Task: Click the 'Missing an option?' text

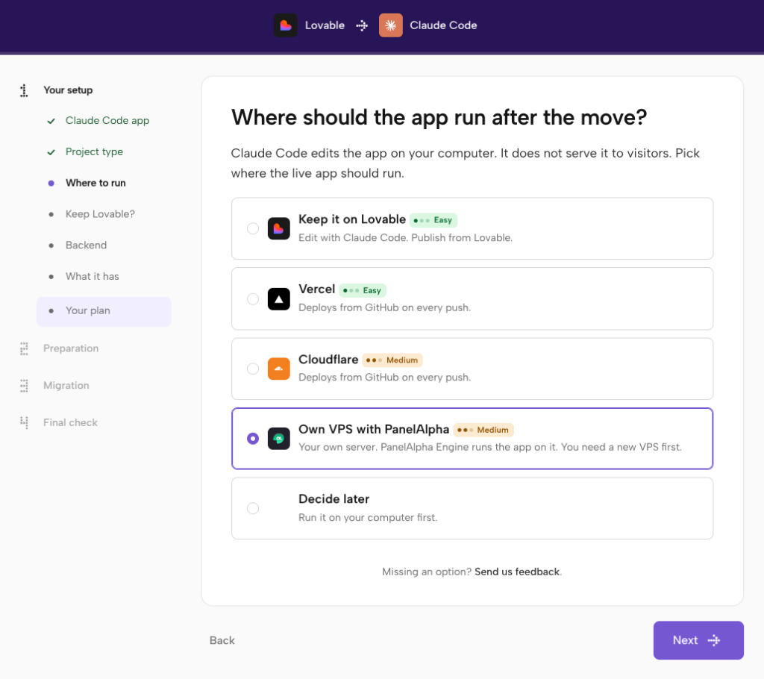Action: pyautogui.click(x=426, y=572)
